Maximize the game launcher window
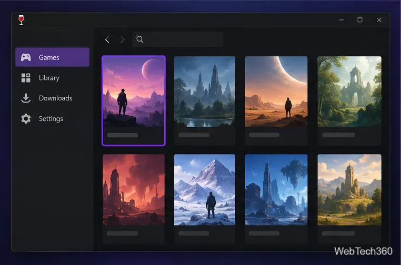Screen dimensions: 401x265 [x=360, y=20]
